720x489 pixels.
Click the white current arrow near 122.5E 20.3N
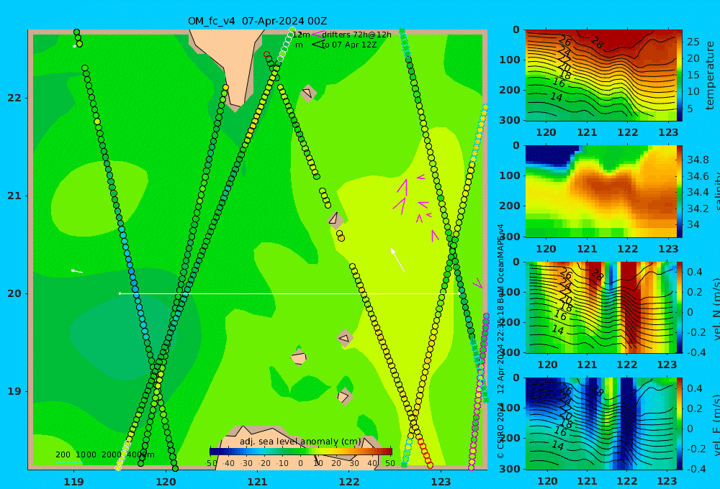point(397,260)
